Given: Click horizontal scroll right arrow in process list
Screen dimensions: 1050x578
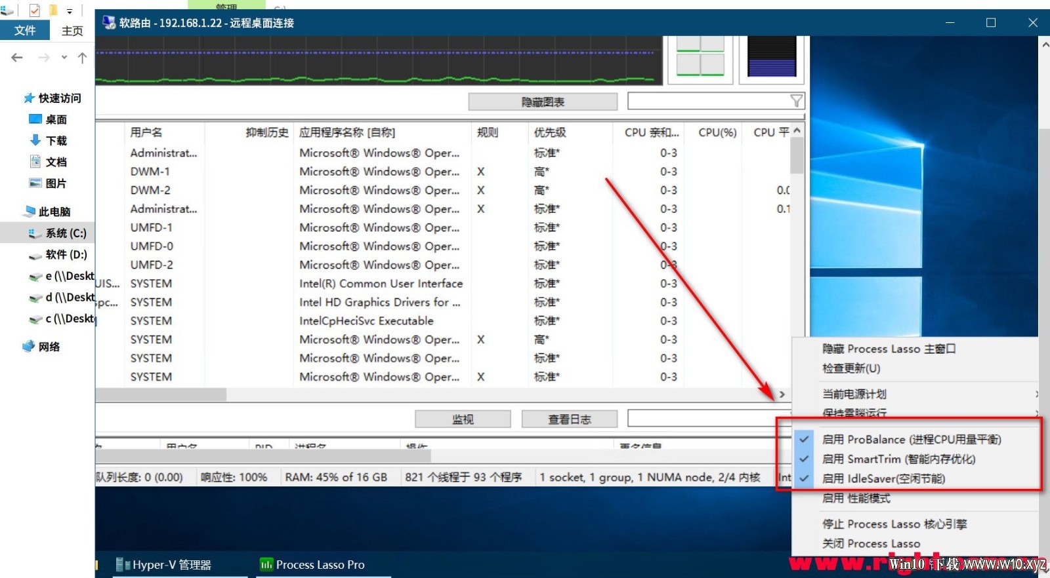Looking at the screenshot, I should pos(782,395).
